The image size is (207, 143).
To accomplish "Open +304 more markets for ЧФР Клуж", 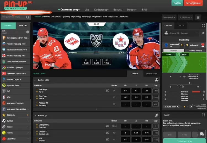I will 155,91.
